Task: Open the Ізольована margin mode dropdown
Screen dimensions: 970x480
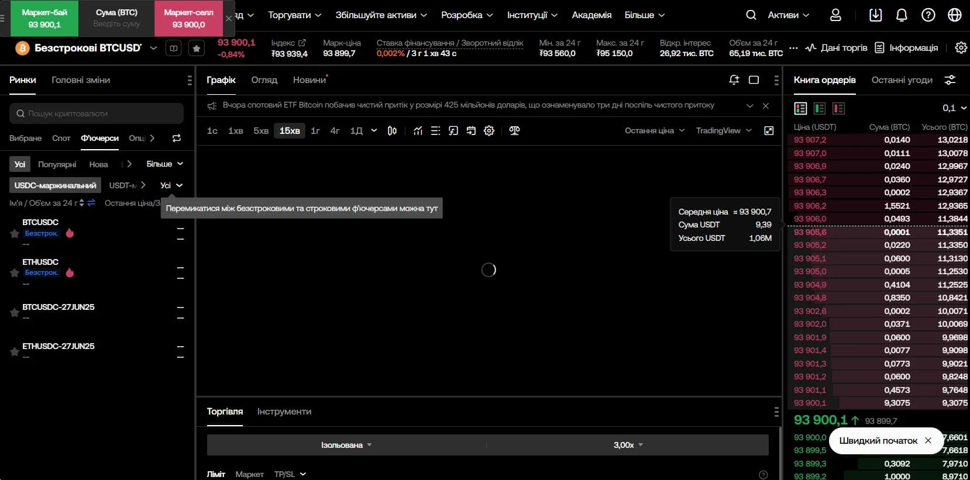Action: pyautogui.click(x=346, y=446)
